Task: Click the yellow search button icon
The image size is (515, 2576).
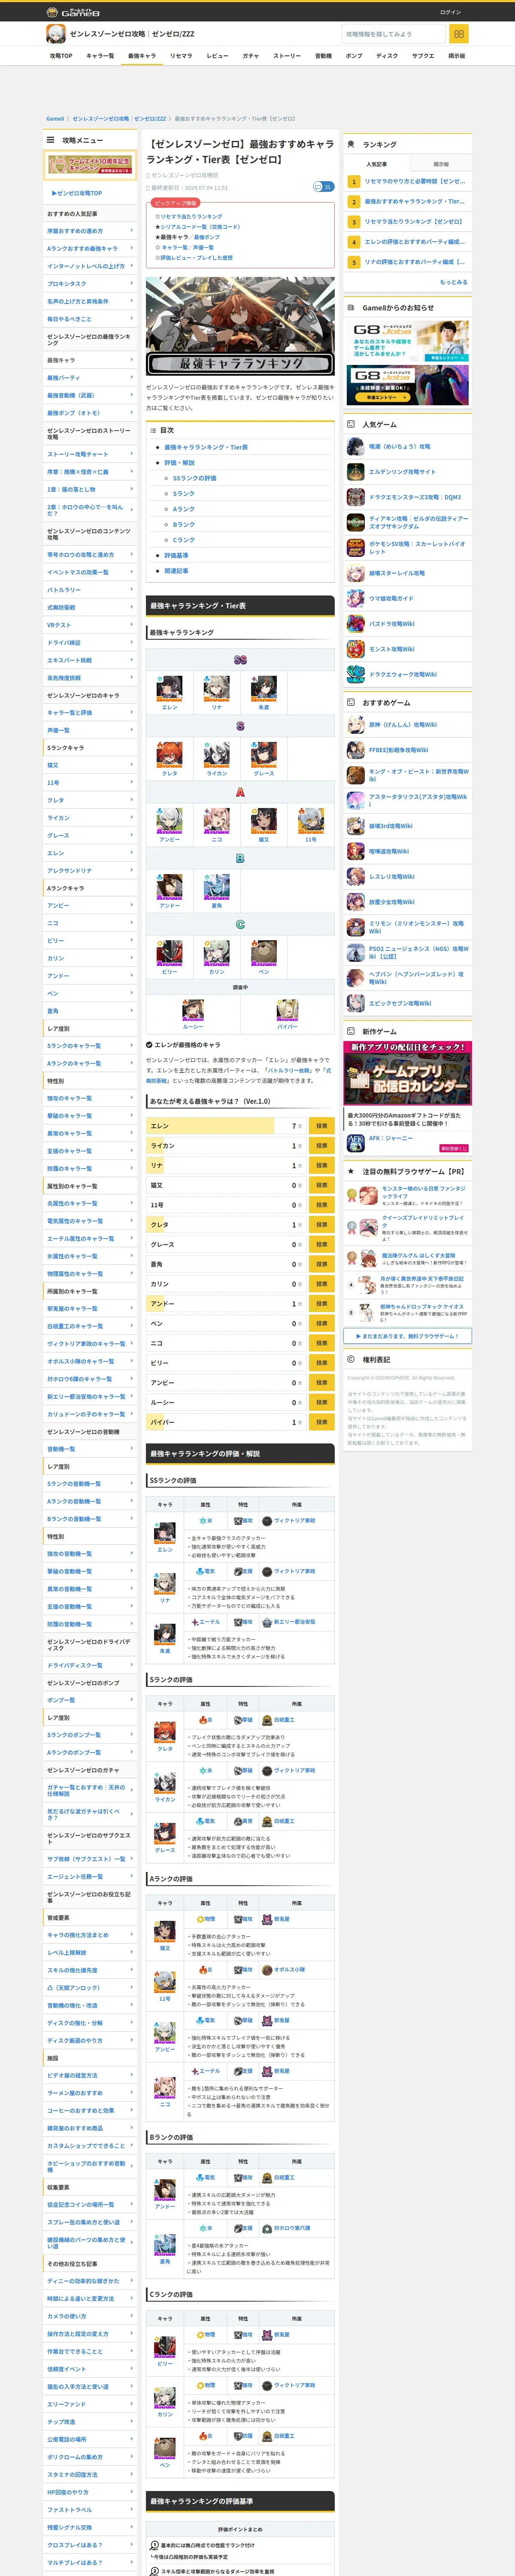Action: (x=459, y=34)
